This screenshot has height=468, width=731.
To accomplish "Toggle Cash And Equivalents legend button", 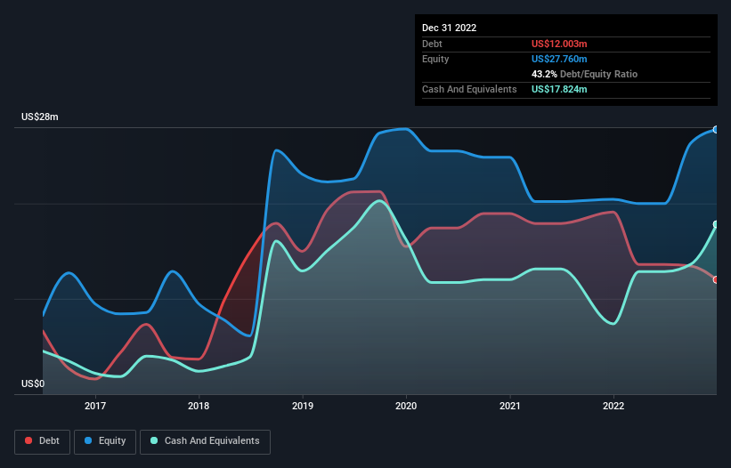I will 205,441.
